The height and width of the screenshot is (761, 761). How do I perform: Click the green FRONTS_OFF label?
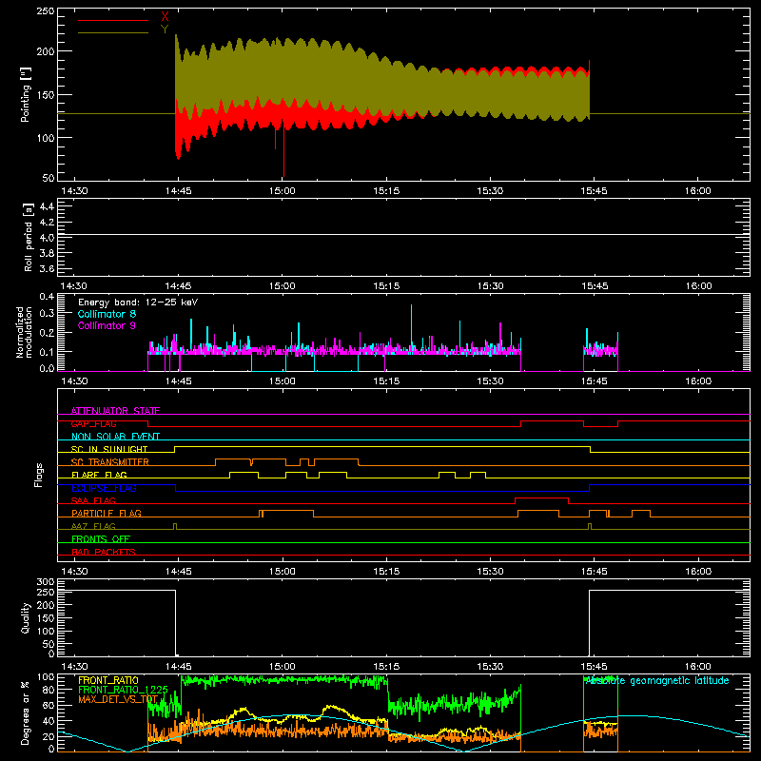click(x=101, y=538)
